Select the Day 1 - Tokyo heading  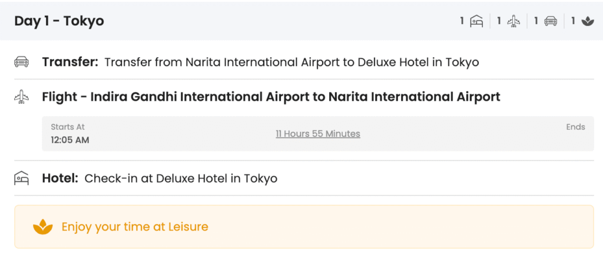[x=59, y=21]
